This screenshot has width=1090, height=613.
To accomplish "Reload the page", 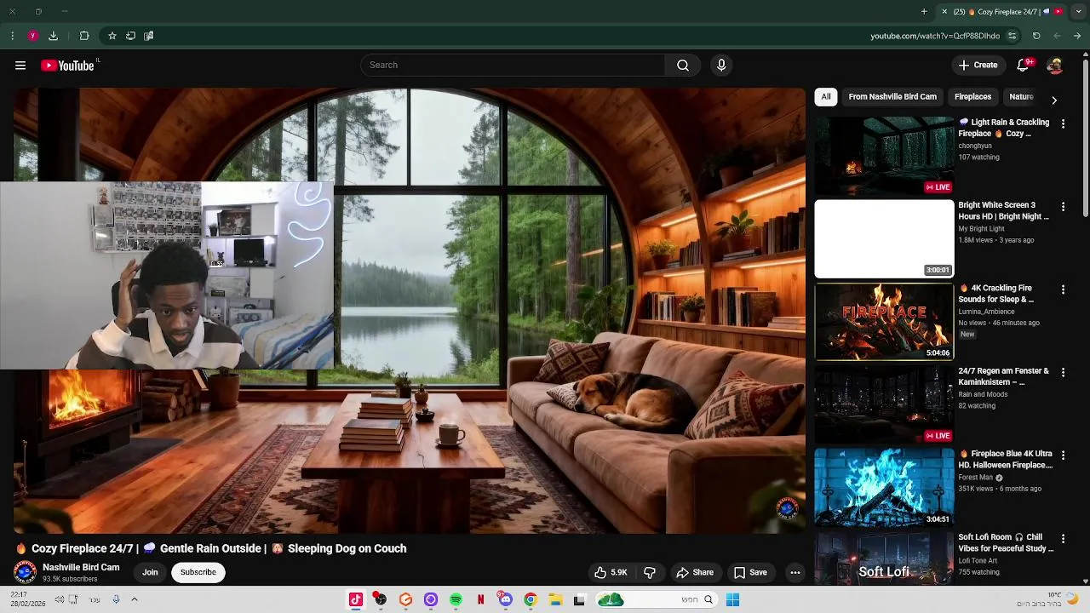I will click(x=1036, y=37).
